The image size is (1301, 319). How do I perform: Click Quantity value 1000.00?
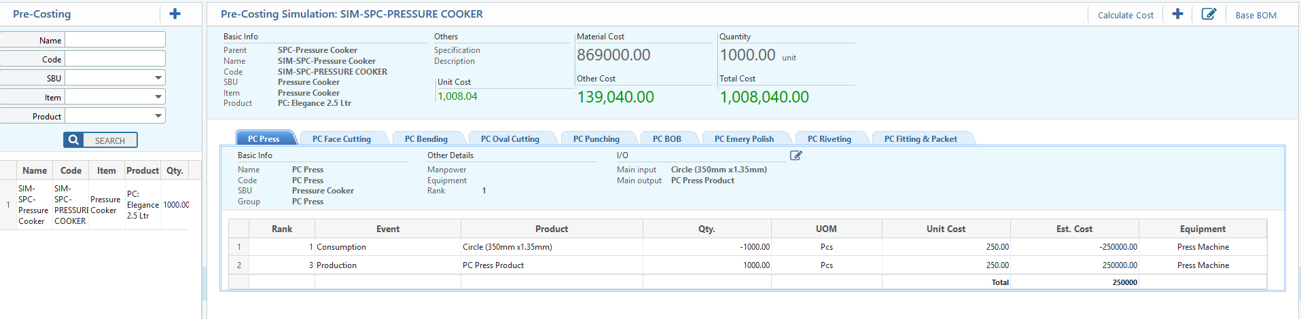pyautogui.click(x=747, y=55)
